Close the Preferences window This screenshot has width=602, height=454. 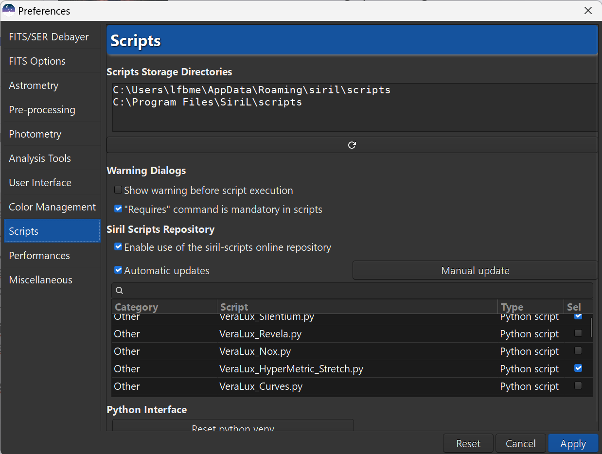click(588, 11)
